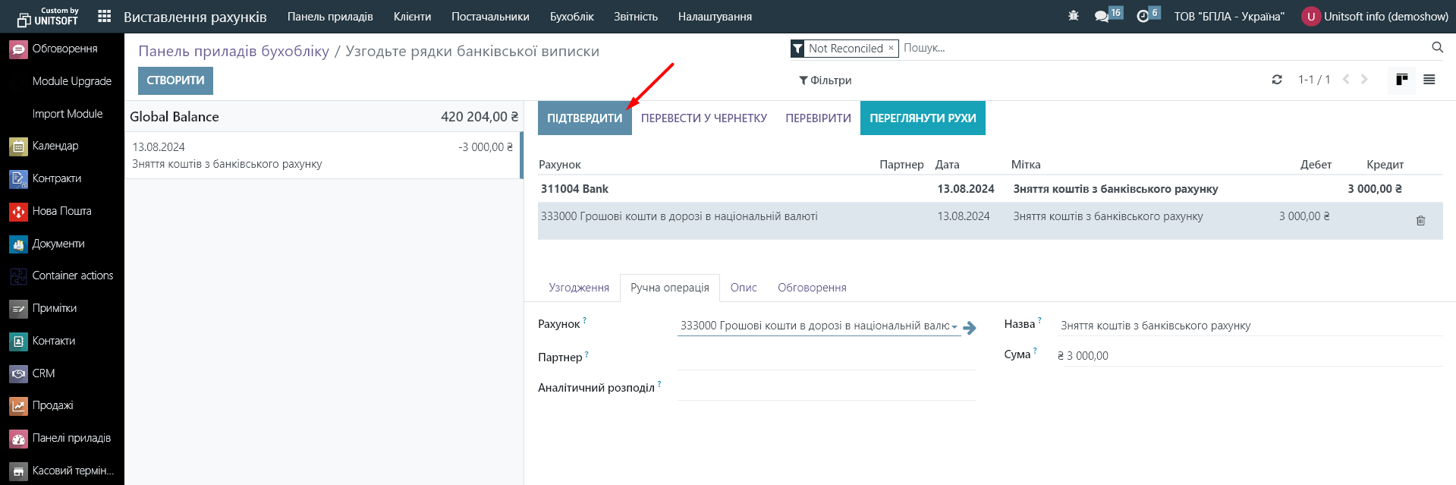The width and height of the screenshot is (1456, 485).
Task: Click the Дебет column header
Action: pos(1316,165)
